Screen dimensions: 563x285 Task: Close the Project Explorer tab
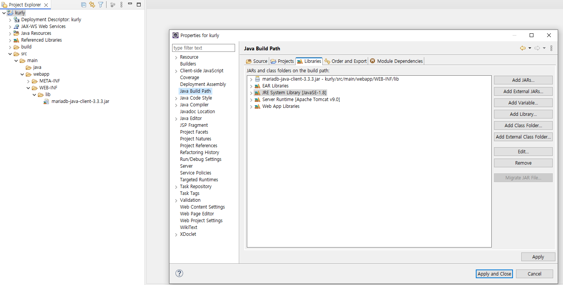coord(46,5)
